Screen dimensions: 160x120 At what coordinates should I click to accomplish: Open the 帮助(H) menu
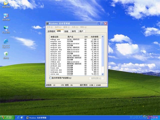tap(83, 27)
